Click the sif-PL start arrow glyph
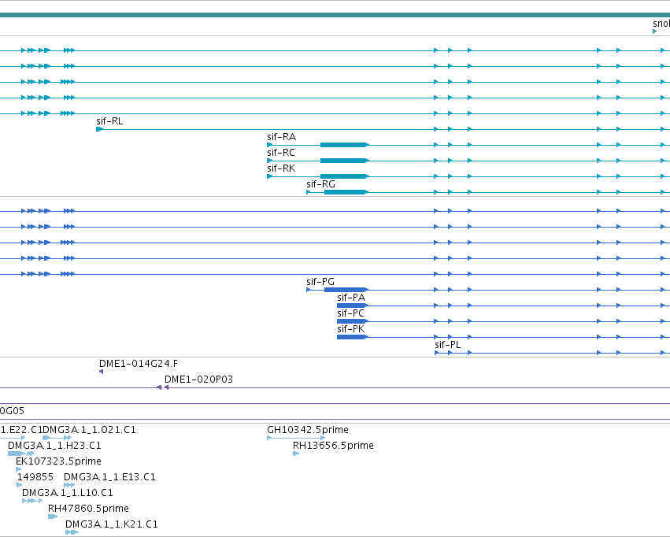This screenshot has width=670, height=537. point(437,354)
